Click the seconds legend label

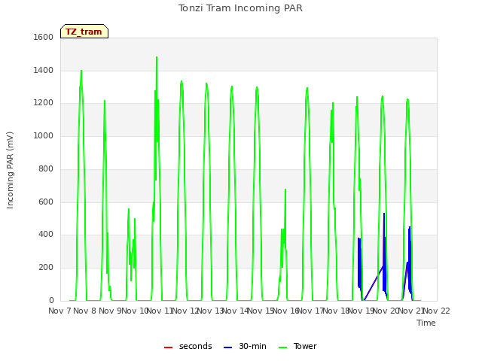coord(196,346)
